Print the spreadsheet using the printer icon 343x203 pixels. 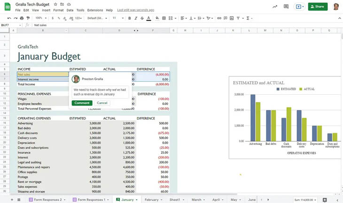pos(22,18)
